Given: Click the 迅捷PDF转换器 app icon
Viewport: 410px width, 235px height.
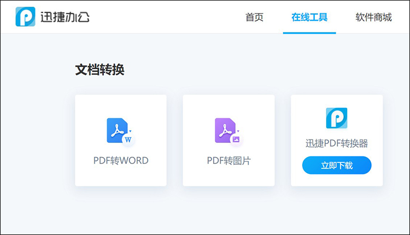Looking at the screenshot, I should point(337,118).
